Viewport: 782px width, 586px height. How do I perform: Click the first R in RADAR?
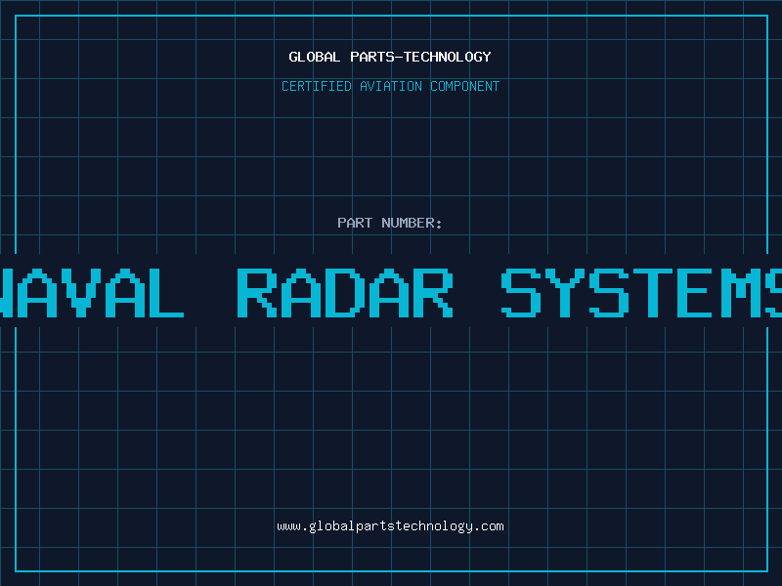(258, 291)
